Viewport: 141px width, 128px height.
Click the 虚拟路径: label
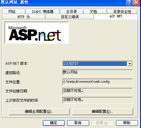tap(13, 73)
